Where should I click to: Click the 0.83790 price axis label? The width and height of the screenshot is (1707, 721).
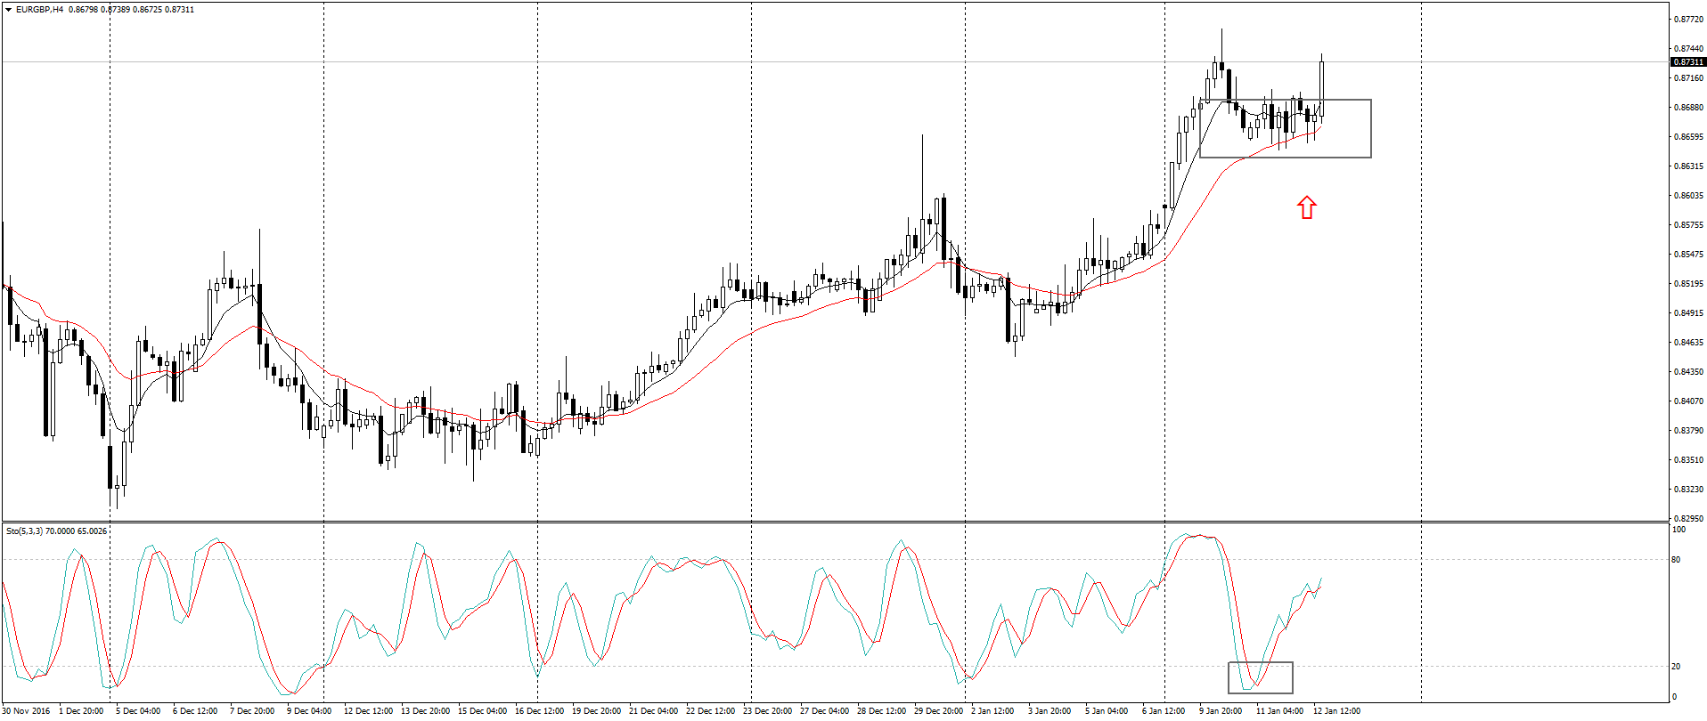(1688, 431)
